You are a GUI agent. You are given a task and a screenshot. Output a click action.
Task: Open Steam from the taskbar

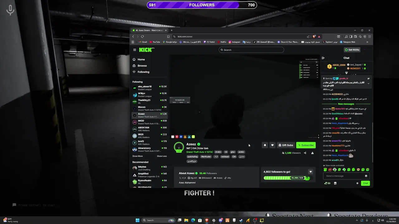[x=241, y=220]
